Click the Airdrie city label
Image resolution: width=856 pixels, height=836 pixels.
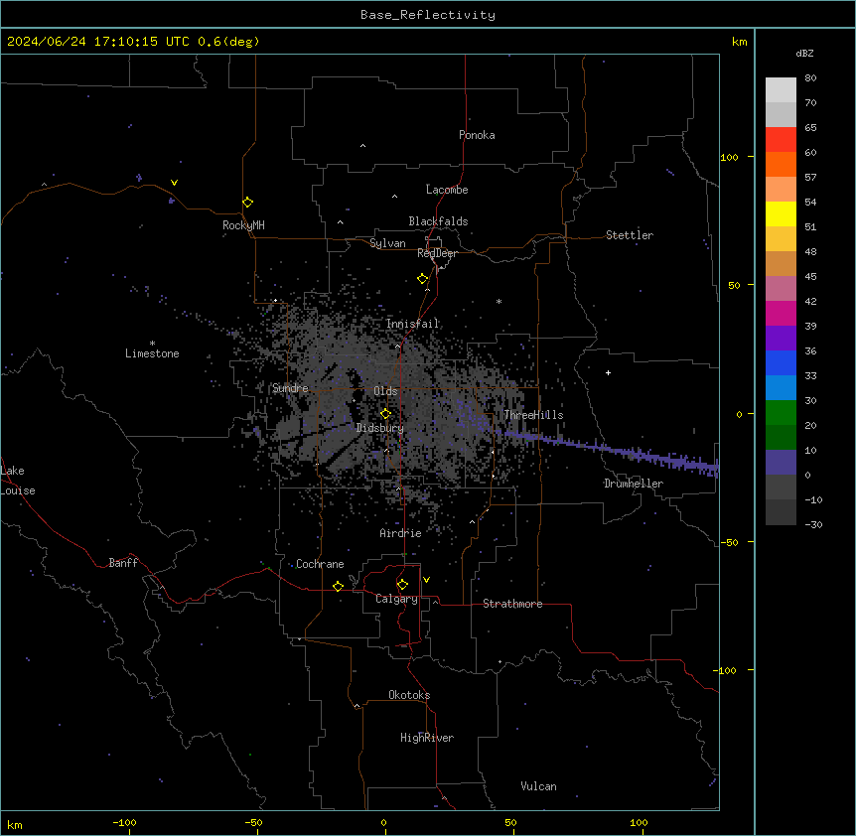[400, 533]
